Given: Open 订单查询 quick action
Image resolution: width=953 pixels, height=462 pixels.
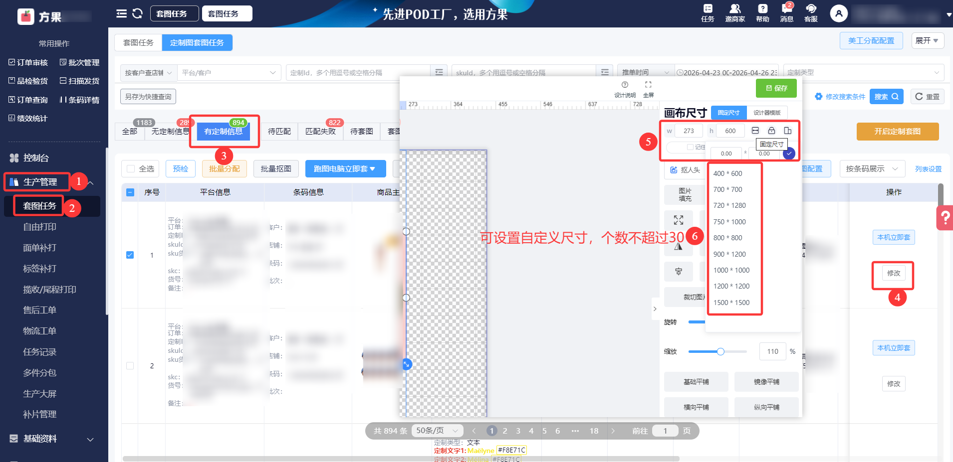Looking at the screenshot, I should tap(28, 100).
